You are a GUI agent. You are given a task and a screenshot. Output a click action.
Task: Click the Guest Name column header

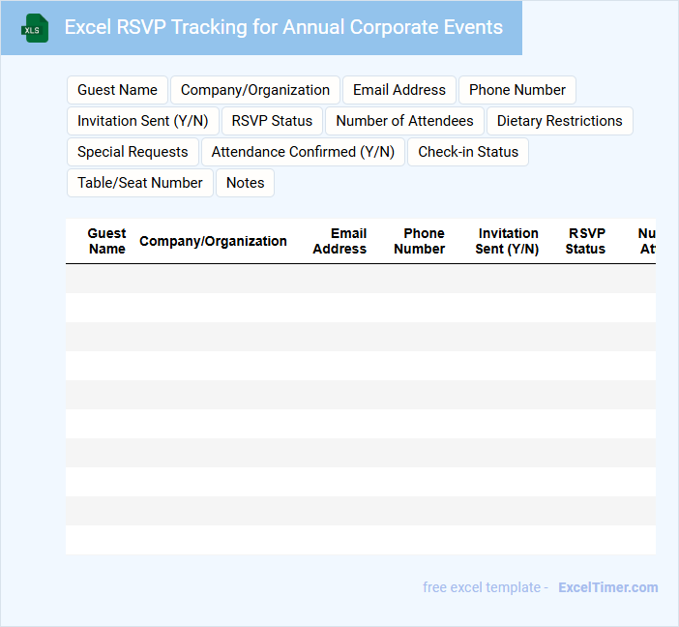click(106, 241)
